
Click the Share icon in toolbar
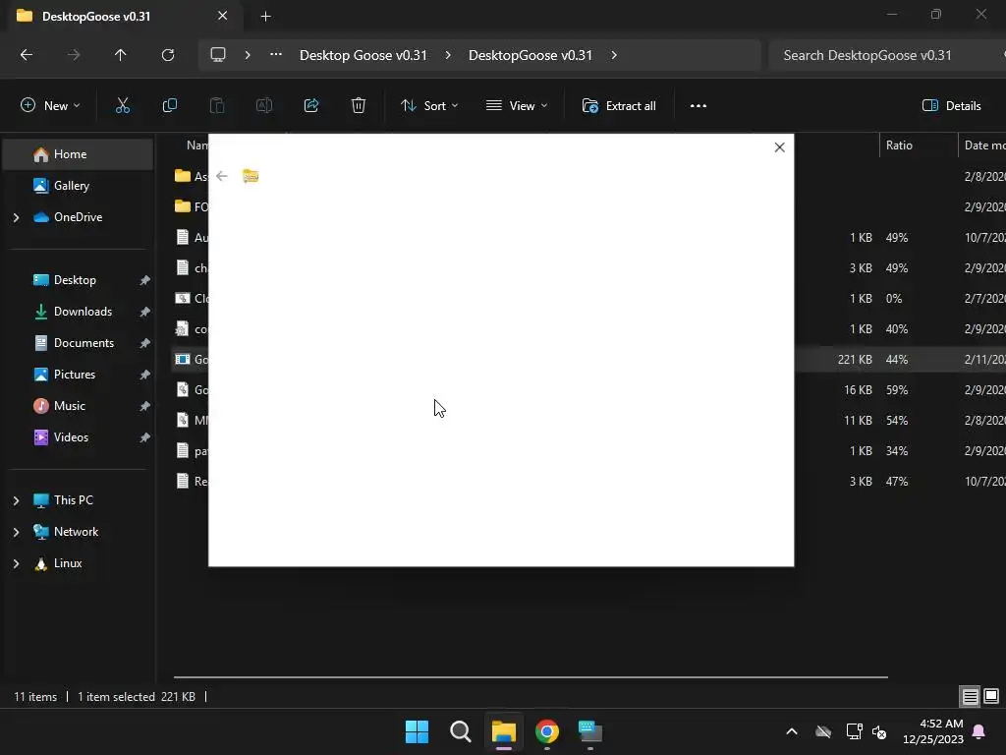click(311, 106)
